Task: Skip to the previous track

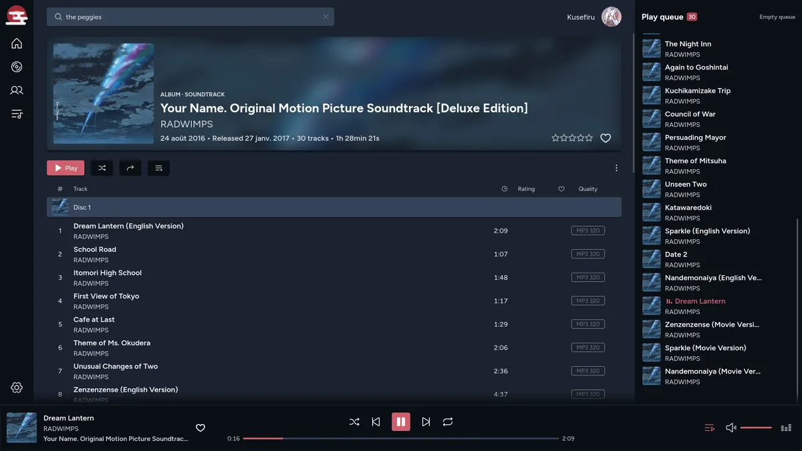Action: [x=376, y=422]
